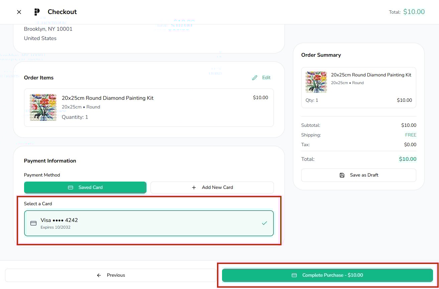Click the P brand logo in header

point(37,12)
